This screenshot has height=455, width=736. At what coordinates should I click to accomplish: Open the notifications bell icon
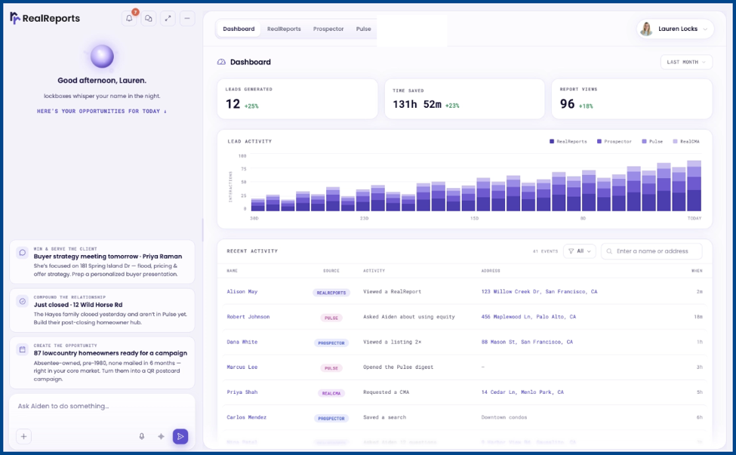(129, 18)
